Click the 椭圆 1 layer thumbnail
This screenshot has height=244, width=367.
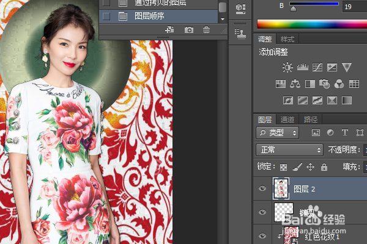[283, 212]
